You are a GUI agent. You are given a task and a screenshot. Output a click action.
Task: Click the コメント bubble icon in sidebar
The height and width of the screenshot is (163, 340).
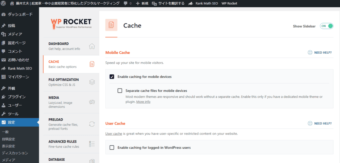[3, 51]
